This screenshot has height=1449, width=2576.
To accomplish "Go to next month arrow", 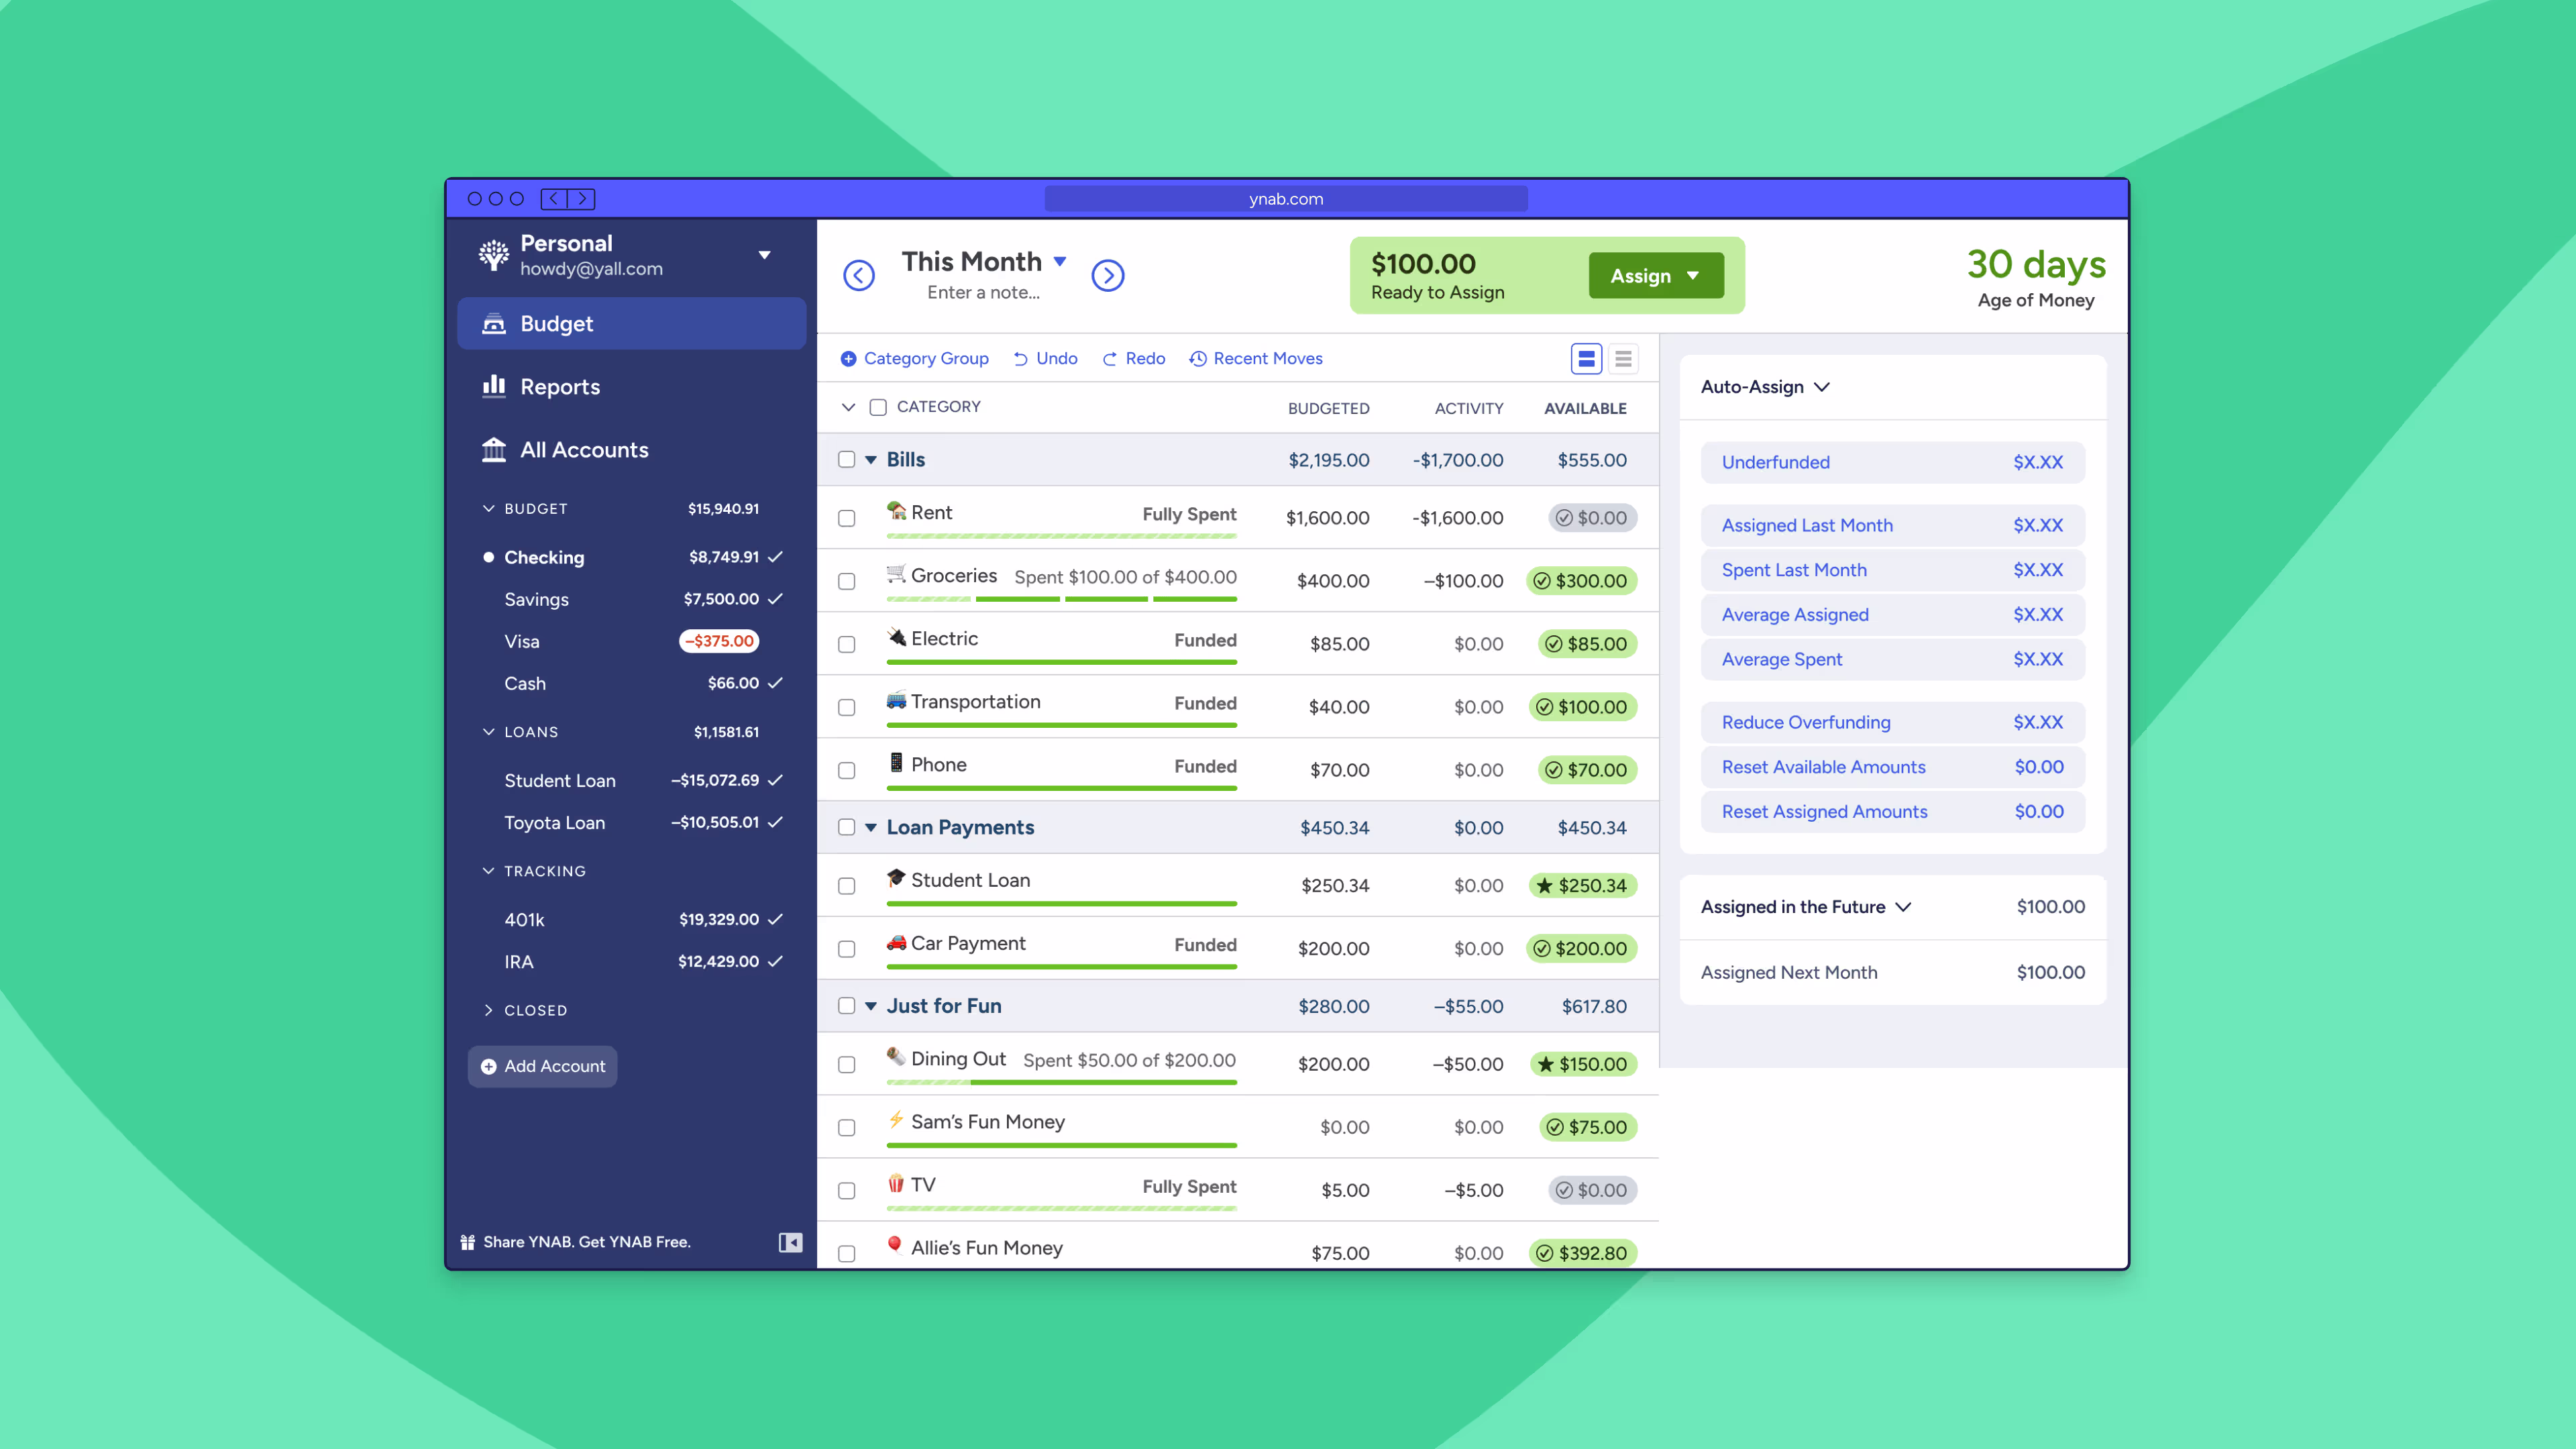I will (1107, 275).
